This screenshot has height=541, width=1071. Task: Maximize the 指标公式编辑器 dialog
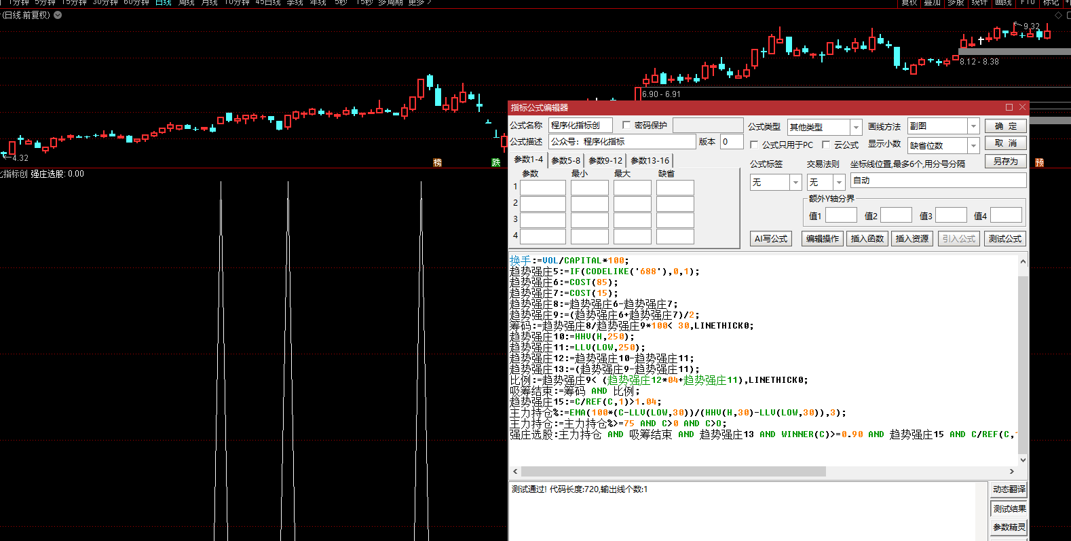pyautogui.click(x=1009, y=107)
